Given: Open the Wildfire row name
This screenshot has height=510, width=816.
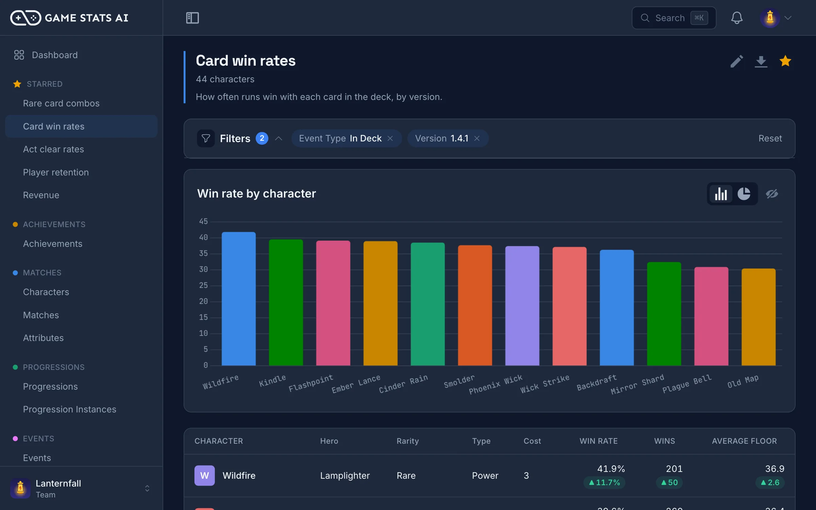Looking at the screenshot, I should pos(239,475).
